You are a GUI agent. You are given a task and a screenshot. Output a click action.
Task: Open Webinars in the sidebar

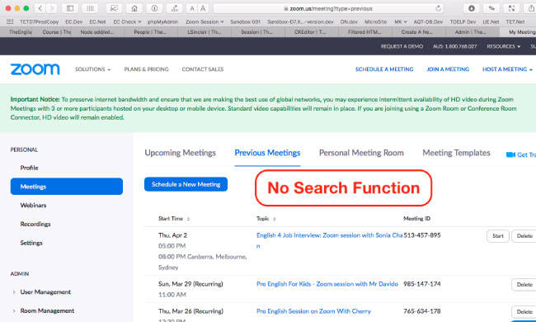point(33,206)
